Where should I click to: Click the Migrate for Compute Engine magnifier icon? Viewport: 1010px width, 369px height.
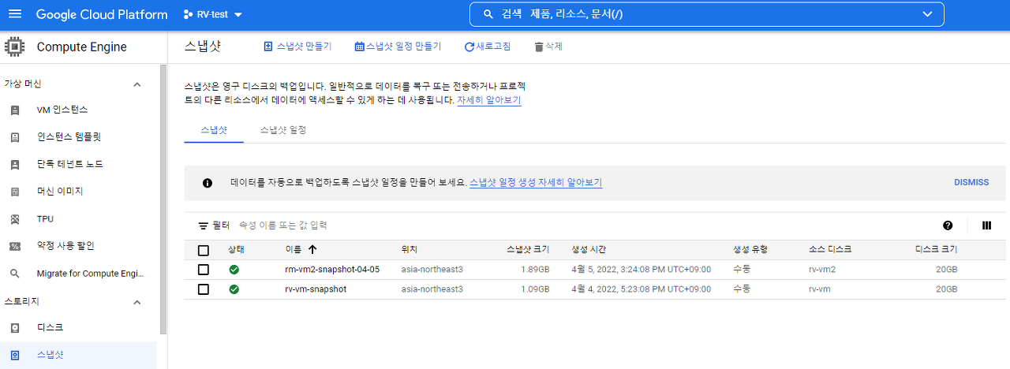click(x=14, y=274)
